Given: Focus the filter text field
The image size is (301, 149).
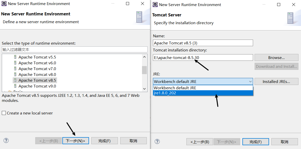Looking at the screenshot, I should click(x=75, y=49).
